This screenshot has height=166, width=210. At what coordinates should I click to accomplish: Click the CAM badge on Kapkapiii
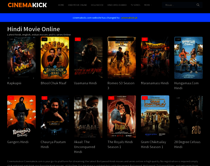click(x=11, y=39)
